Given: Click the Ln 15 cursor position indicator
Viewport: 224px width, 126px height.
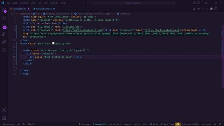Looking at the screenshot, I should 116,124.
